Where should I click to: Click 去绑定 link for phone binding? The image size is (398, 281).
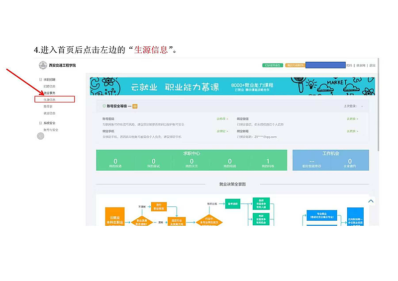(x=222, y=131)
